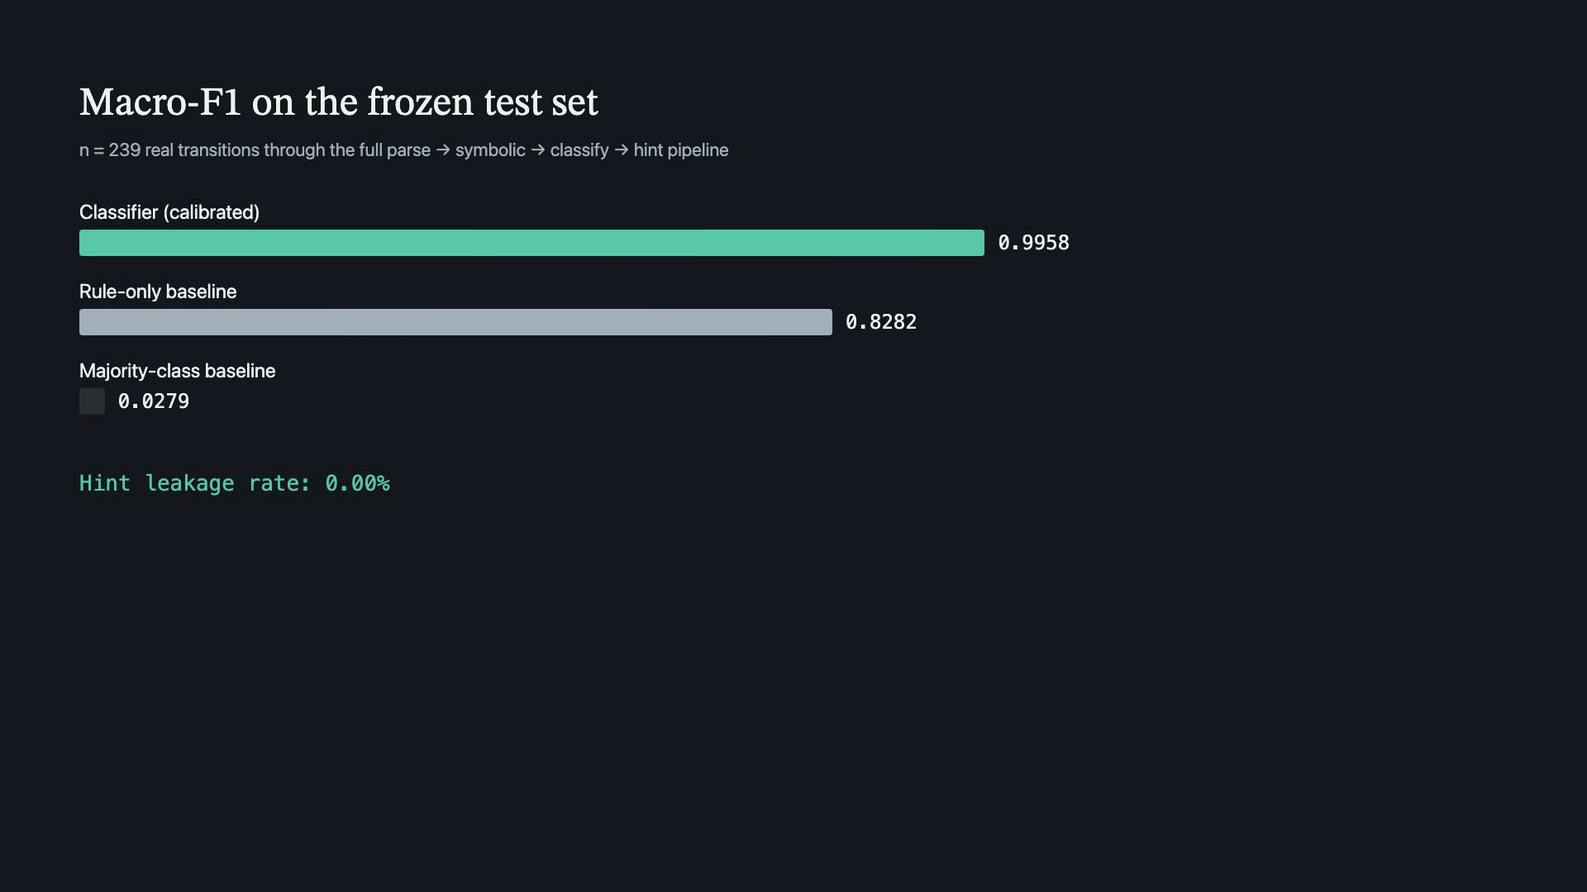Click the arrow between symbolic and classify
This screenshot has height=892, width=1587.
[x=538, y=150]
